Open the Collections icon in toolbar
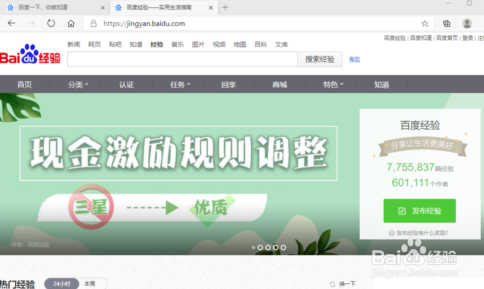The width and height of the screenshot is (484, 289). [447, 23]
